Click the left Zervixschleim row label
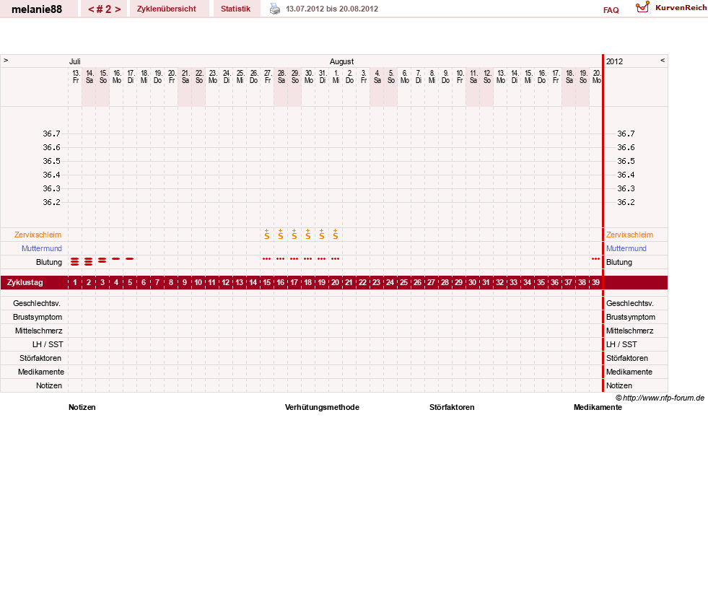 click(x=38, y=235)
